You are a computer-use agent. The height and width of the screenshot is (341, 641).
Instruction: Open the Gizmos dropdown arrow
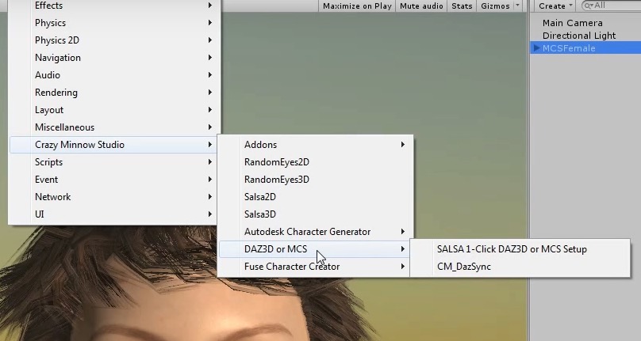517,6
